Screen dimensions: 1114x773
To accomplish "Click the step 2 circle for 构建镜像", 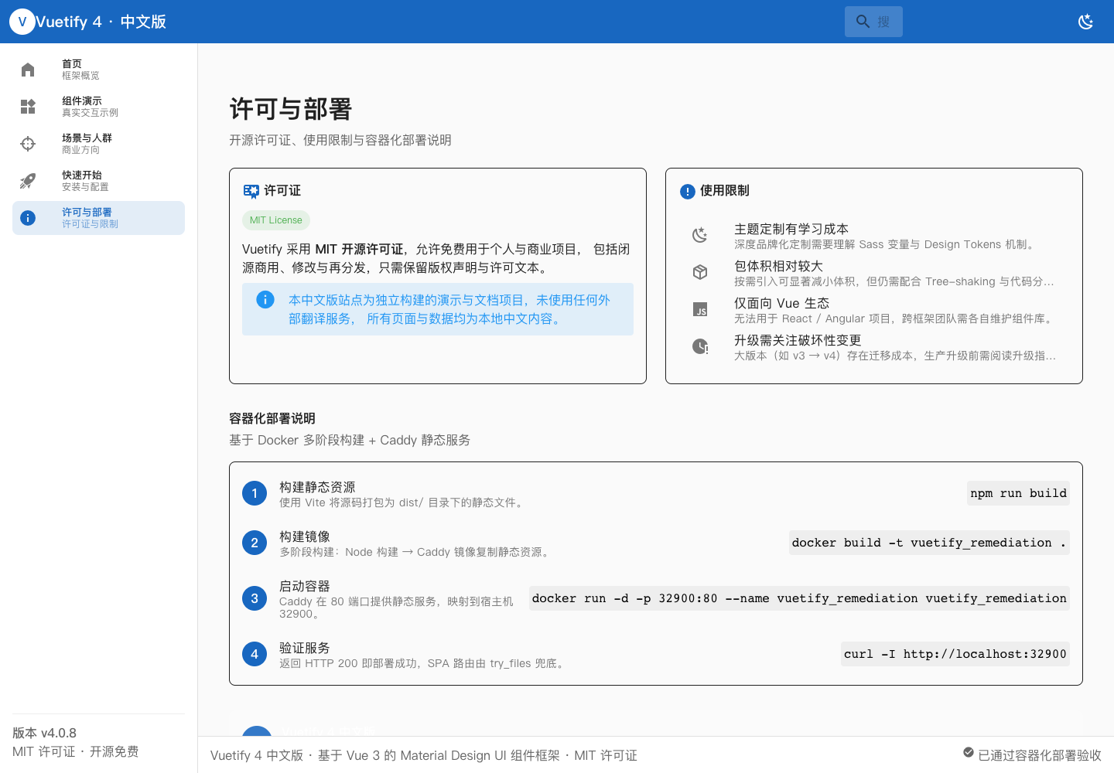I will click(255, 543).
